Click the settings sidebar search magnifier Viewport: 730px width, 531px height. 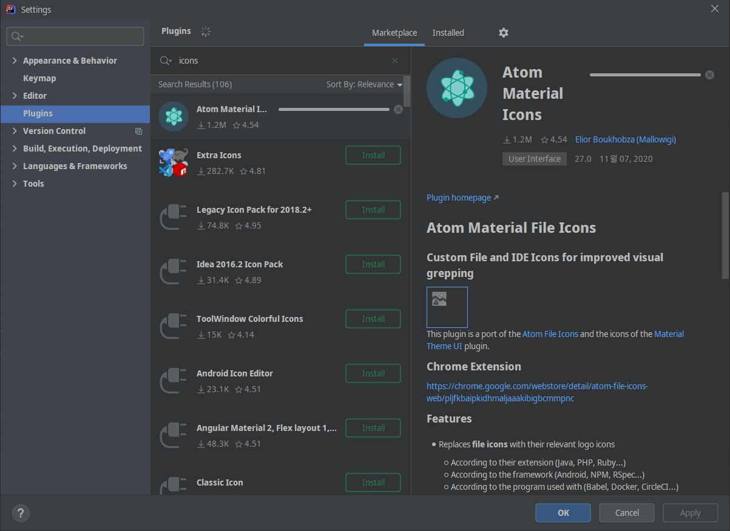(17, 36)
